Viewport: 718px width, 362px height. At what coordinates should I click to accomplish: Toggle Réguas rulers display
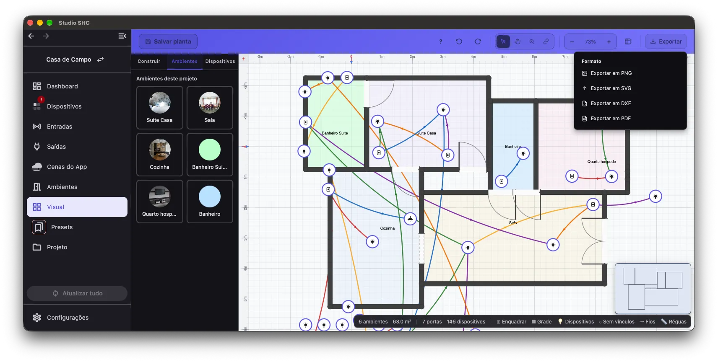[x=674, y=322]
